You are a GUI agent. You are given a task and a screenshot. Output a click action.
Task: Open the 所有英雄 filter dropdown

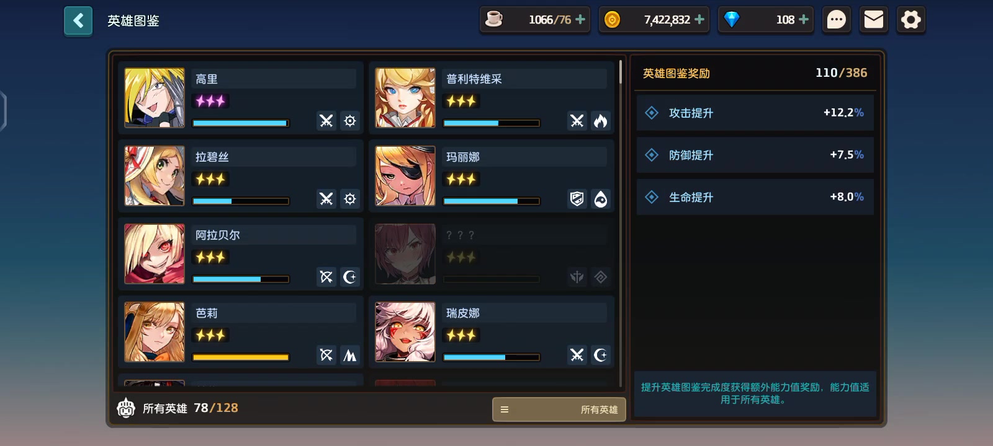559,409
